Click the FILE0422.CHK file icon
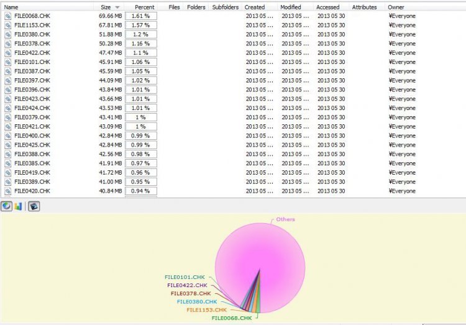466x325 pixels. pos(7,53)
